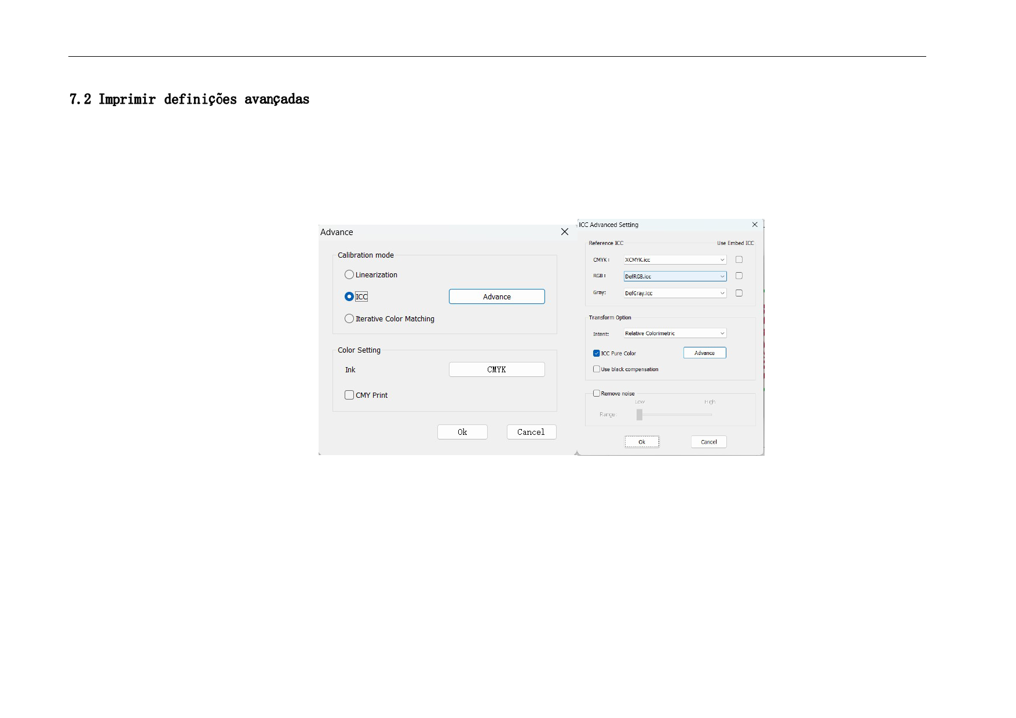Screen dimensions: 1016x718
Task: Uncheck the ICC Pure Color checkbox
Action: point(597,353)
